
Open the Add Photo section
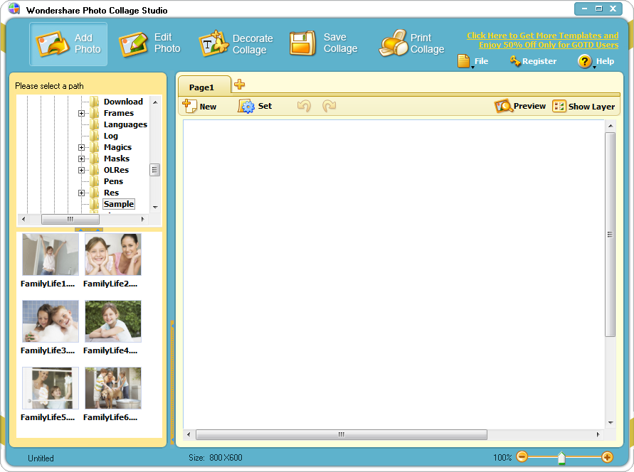coord(68,43)
